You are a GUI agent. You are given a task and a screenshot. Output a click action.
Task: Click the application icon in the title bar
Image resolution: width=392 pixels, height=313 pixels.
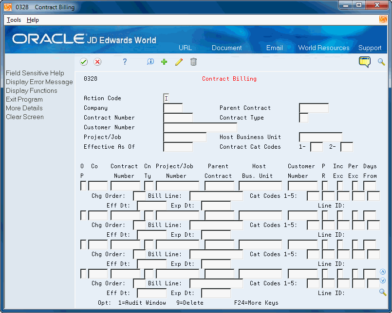click(x=8, y=7)
